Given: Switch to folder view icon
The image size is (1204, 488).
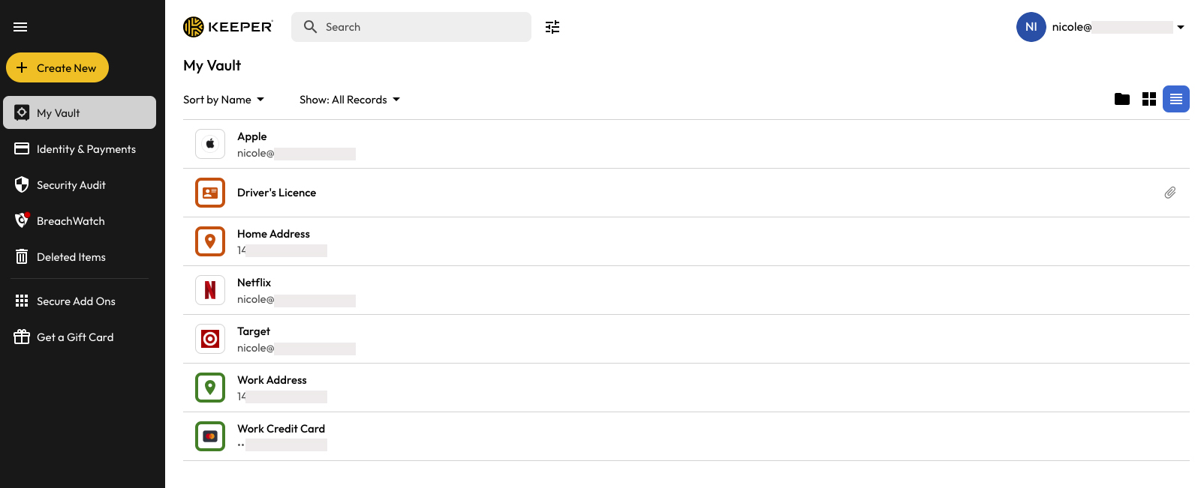Looking at the screenshot, I should [x=1122, y=99].
